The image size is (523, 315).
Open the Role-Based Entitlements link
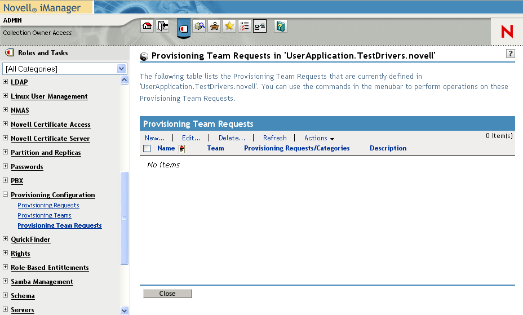point(50,268)
